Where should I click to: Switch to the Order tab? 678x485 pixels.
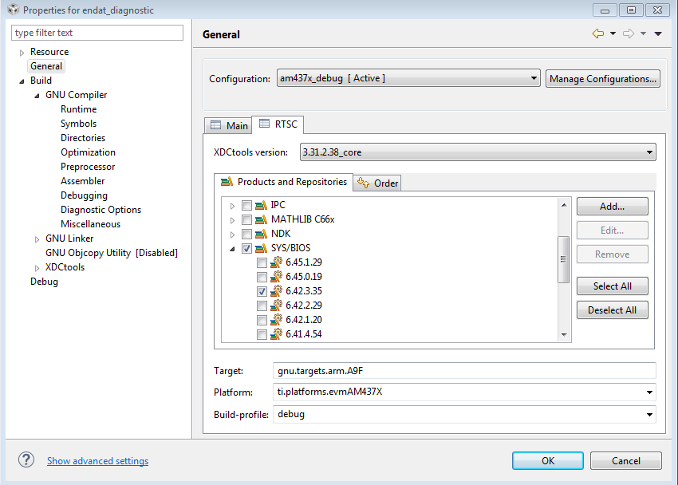377,183
